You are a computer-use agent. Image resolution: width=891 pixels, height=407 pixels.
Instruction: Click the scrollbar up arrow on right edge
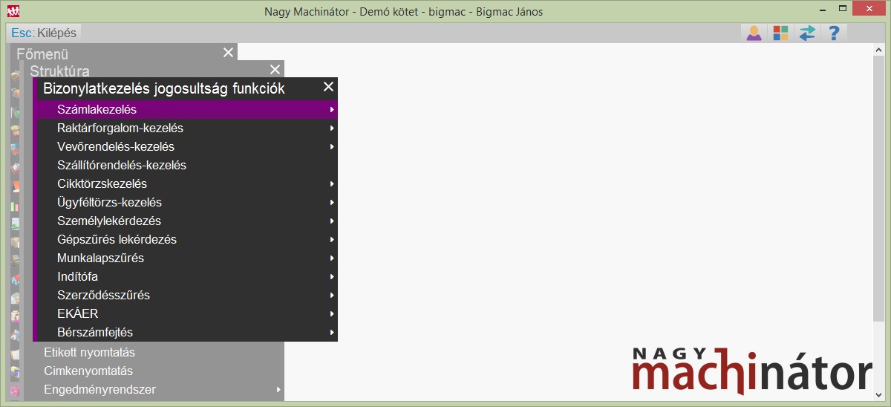point(878,49)
